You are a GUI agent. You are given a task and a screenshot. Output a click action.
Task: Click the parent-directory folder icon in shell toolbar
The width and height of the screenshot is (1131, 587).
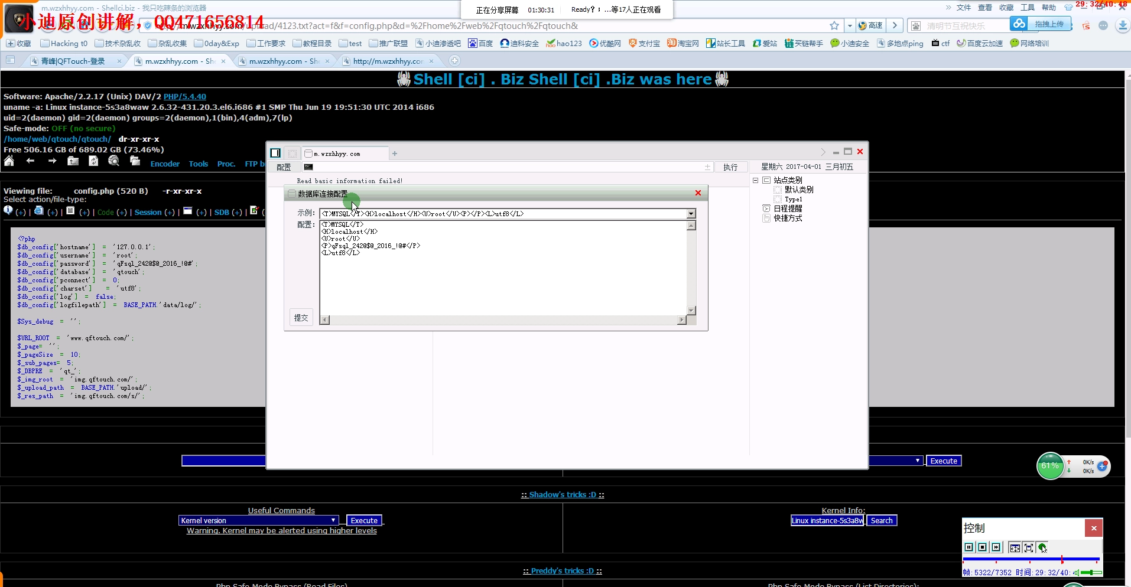(x=73, y=161)
